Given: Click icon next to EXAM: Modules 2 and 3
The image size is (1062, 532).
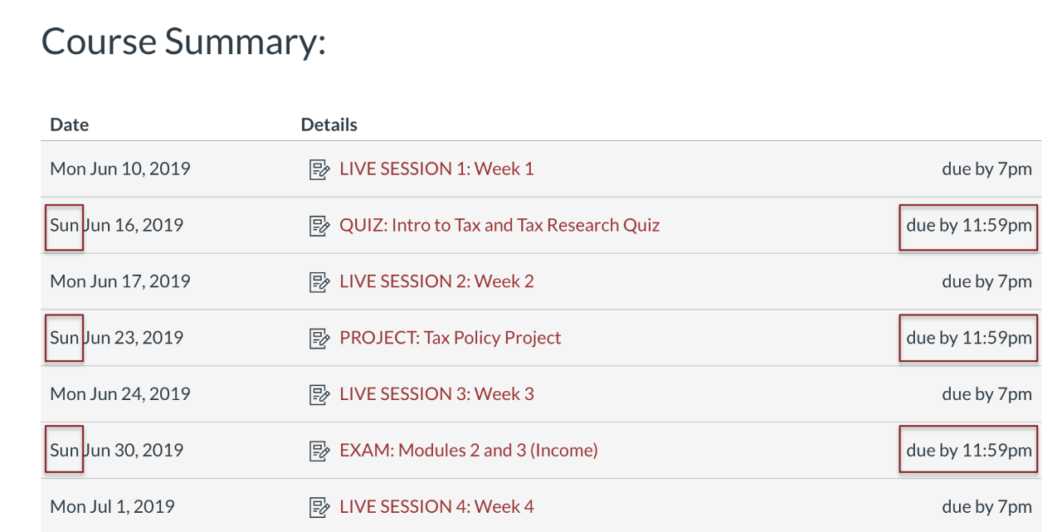Looking at the screenshot, I should [x=319, y=451].
